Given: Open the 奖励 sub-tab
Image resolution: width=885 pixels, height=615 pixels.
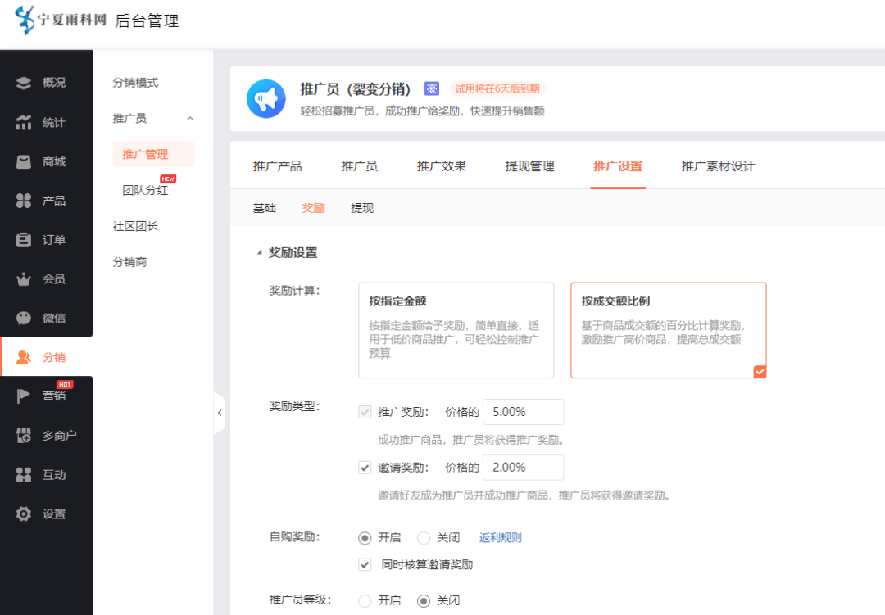Looking at the screenshot, I should tap(313, 208).
